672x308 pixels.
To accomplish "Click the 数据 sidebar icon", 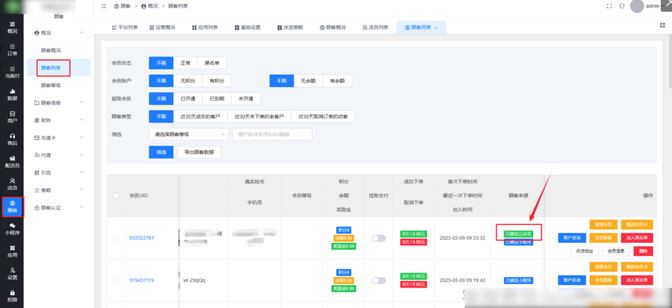I will (x=12, y=95).
